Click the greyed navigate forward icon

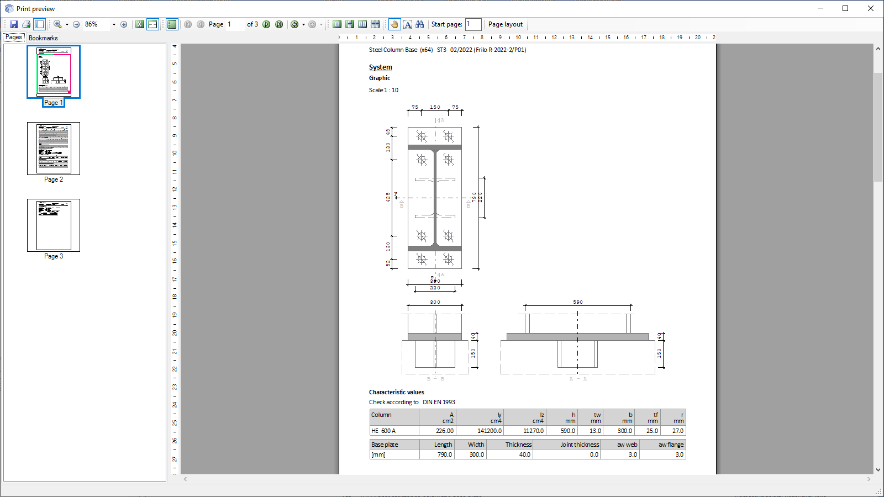(x=312, y=24)
